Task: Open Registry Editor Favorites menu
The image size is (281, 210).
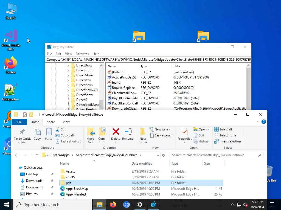Action: pos(82,54)
